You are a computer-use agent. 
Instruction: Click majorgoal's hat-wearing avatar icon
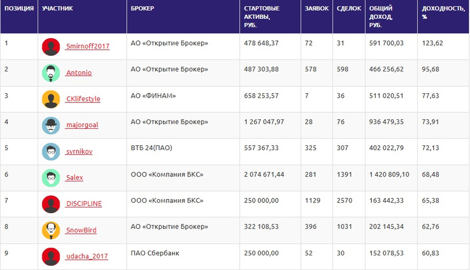(x=51, y=125)
